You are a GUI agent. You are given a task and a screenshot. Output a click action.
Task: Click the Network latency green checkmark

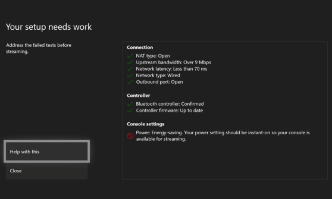[x=130, y=69]
